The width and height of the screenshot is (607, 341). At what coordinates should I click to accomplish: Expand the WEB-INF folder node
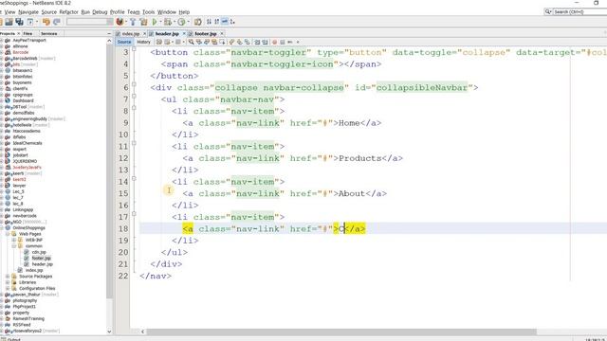point(14,240)
